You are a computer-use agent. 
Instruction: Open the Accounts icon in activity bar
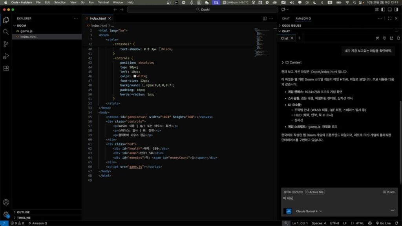[x=6, y=202]
